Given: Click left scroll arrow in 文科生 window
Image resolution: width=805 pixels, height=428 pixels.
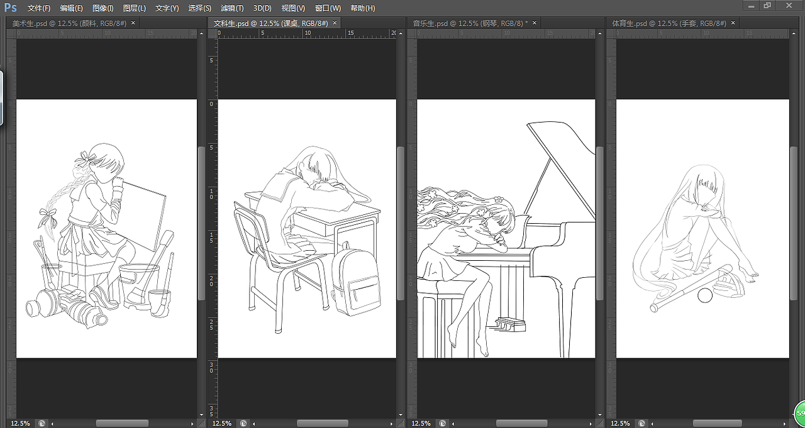Looking at the screenshot, I should [254, 424].
